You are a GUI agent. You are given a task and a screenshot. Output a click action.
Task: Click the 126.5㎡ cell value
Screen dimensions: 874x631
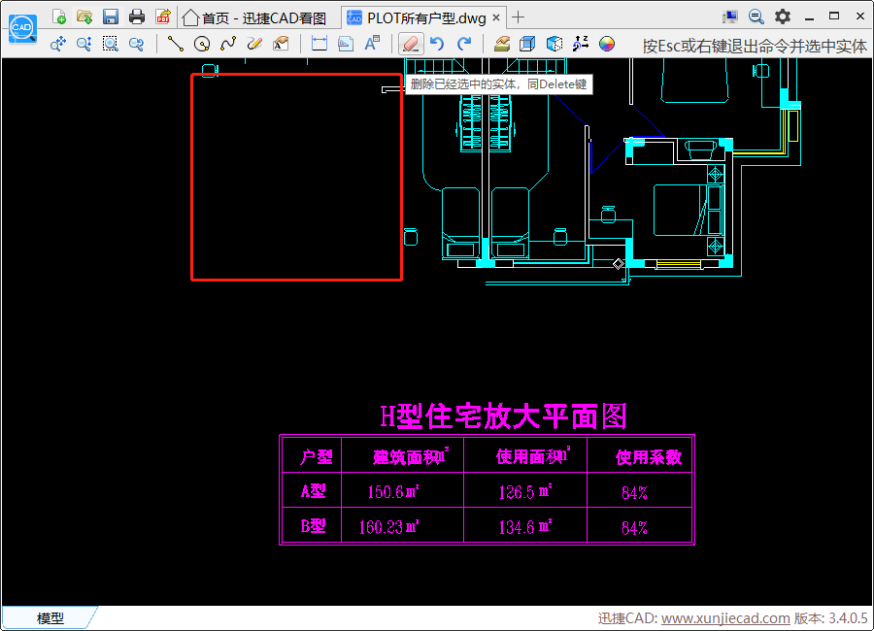point(525,491)
